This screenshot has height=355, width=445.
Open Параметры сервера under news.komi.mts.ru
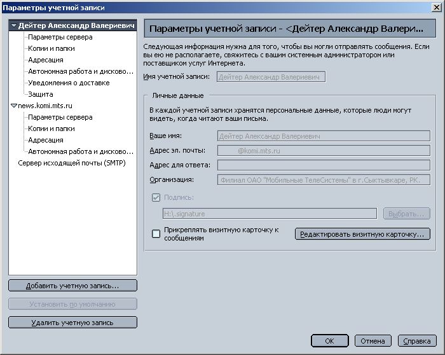(60, 117)
